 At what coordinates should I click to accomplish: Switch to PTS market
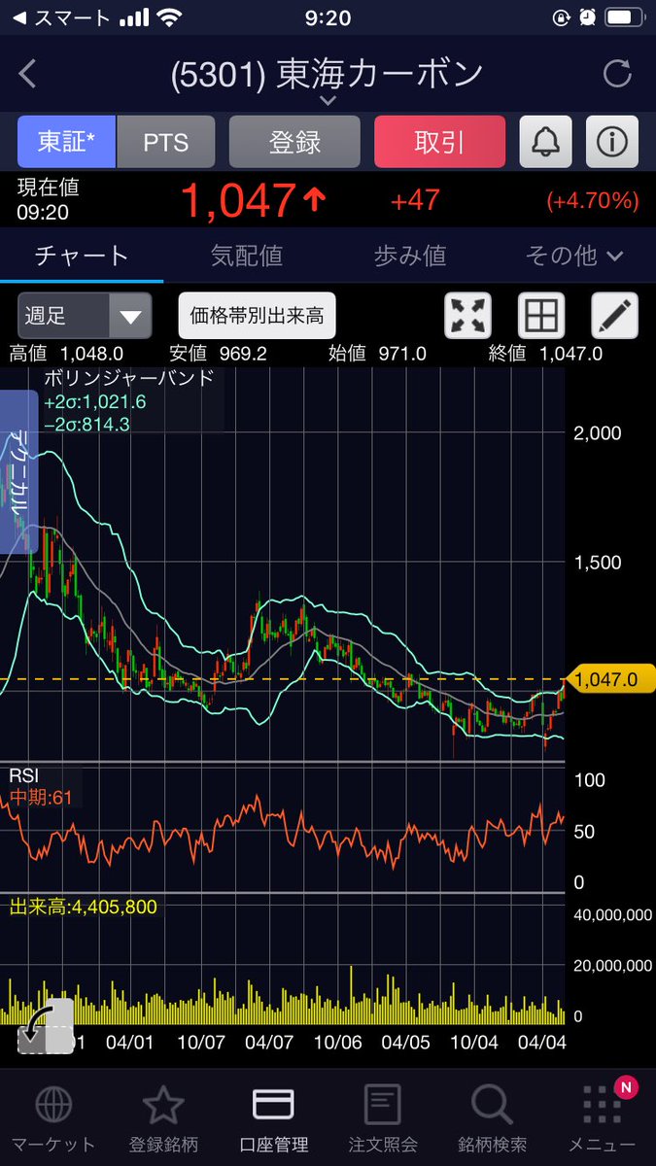[x=165, y=142]
